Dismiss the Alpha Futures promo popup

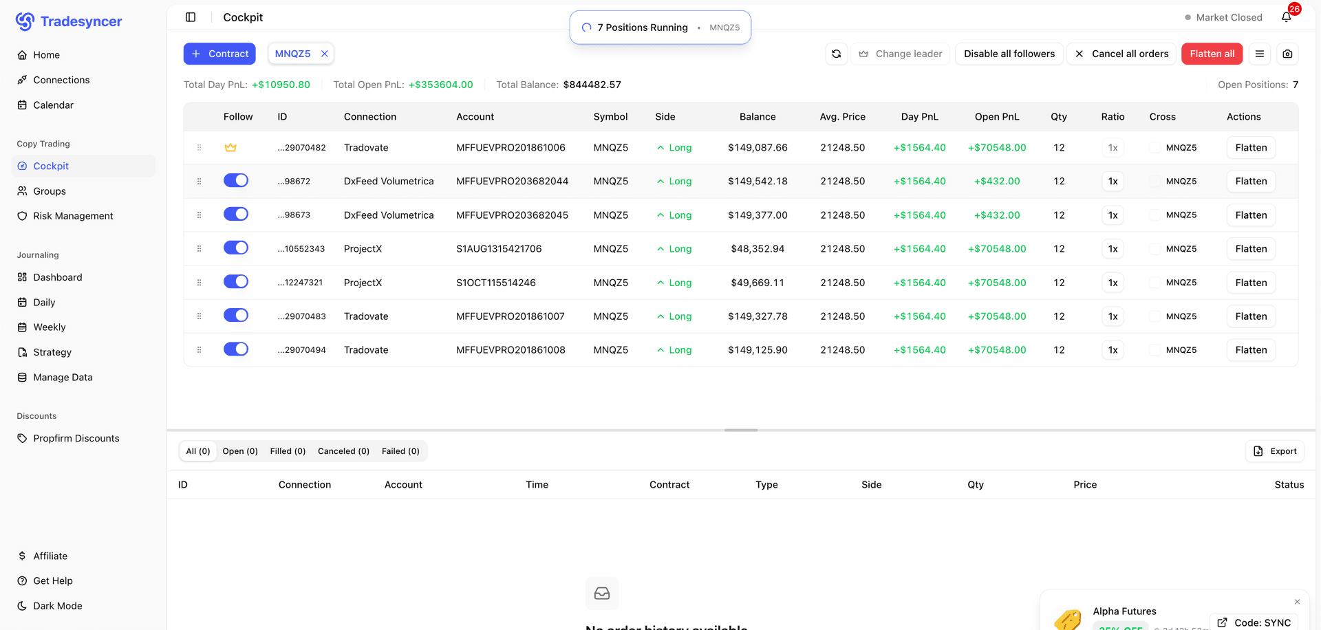tap(1297, 602)
